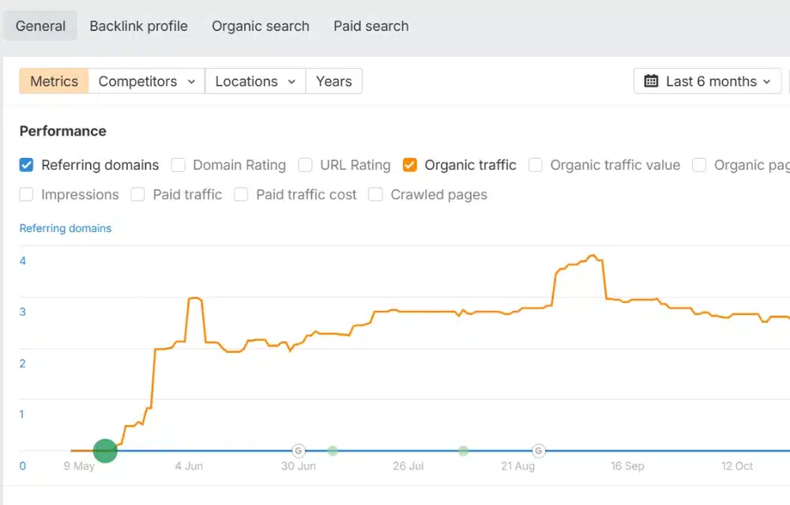This screenshot has height=505, width=790.
Task: Click Google update marker near 21 Aug
Action: point(539,451)
